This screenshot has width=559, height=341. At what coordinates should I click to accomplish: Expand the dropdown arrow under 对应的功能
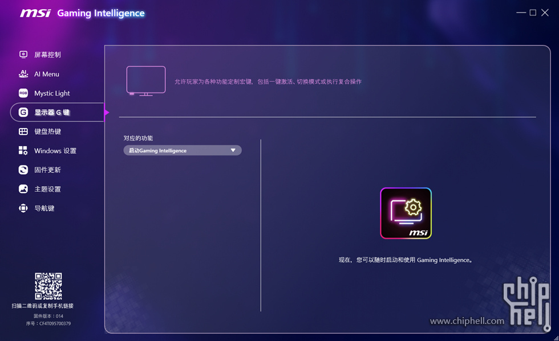tap(233, 150)
